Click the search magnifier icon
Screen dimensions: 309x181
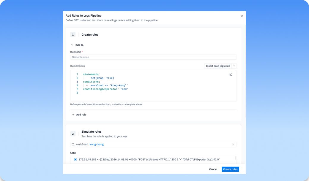coord(73,145)
